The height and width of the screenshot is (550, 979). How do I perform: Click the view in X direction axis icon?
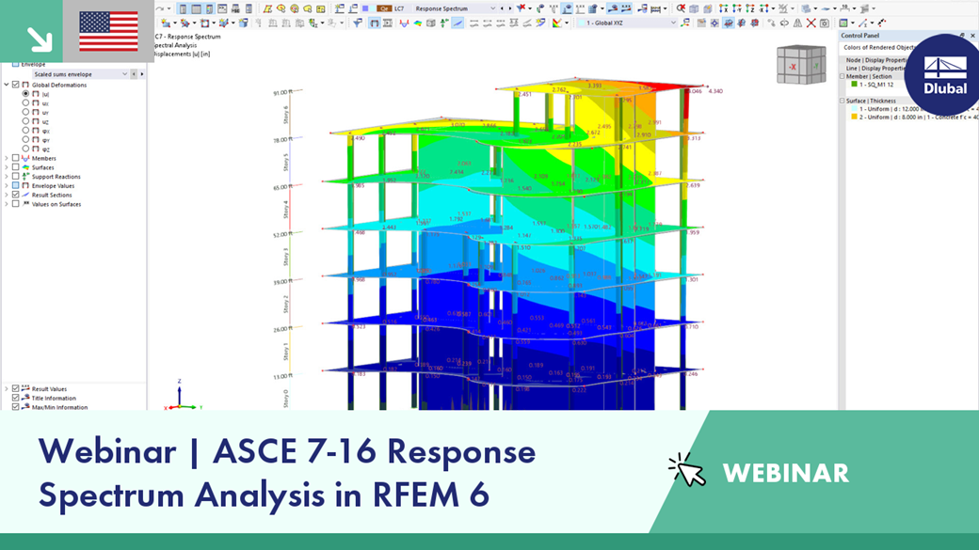pos(724,8)
